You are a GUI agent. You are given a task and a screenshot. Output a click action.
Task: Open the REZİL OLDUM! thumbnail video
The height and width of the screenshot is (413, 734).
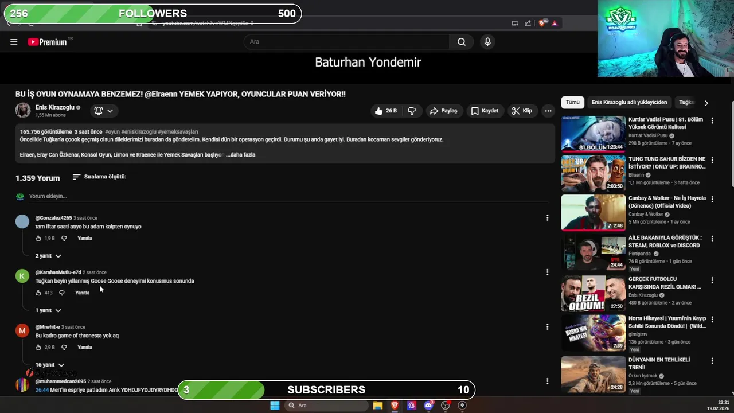(x=593, y=293)
